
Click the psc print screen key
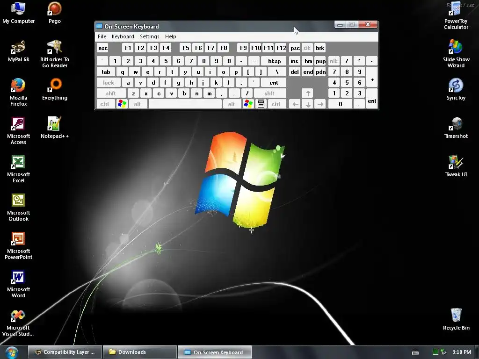[295, 48]
